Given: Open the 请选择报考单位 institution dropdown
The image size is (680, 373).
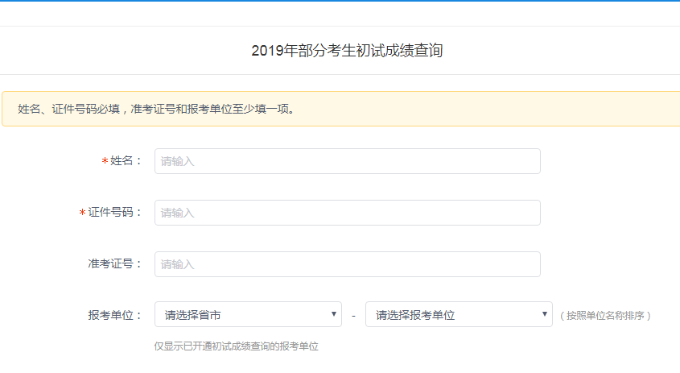Looking at the screenshot, I should pyautogui.click(x=451, y=315).
